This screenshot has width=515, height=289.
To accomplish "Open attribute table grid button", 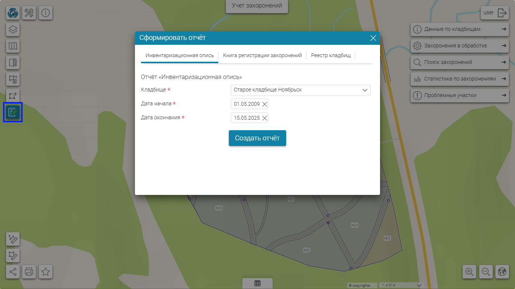I will coord(257,284).
